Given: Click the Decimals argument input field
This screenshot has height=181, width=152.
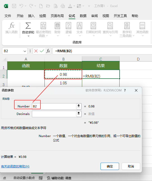Looking at the screenshot, I should (54, 114).
